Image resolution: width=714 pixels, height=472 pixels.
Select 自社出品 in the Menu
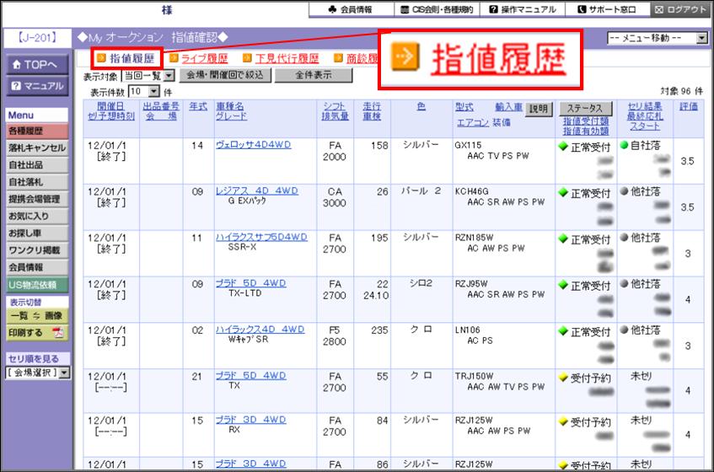(x=38, y=164)
